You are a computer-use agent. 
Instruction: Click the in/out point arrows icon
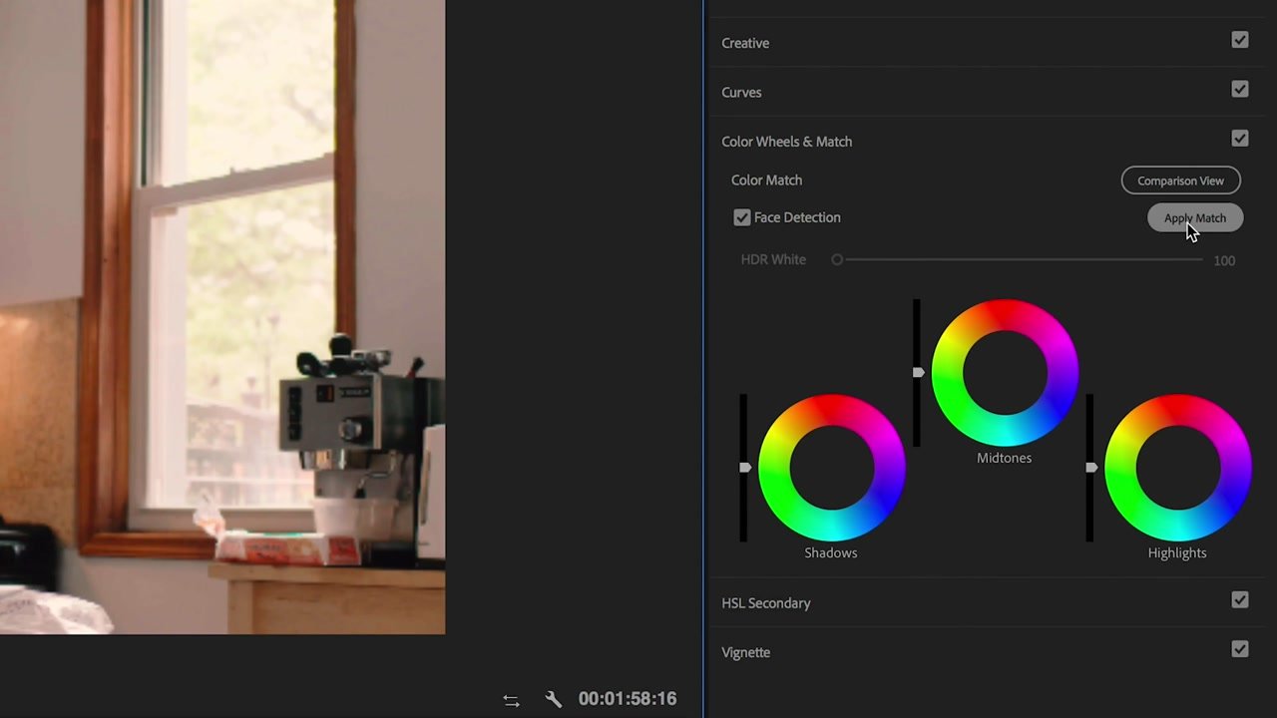pyautogui.click(x=511, y=699)
